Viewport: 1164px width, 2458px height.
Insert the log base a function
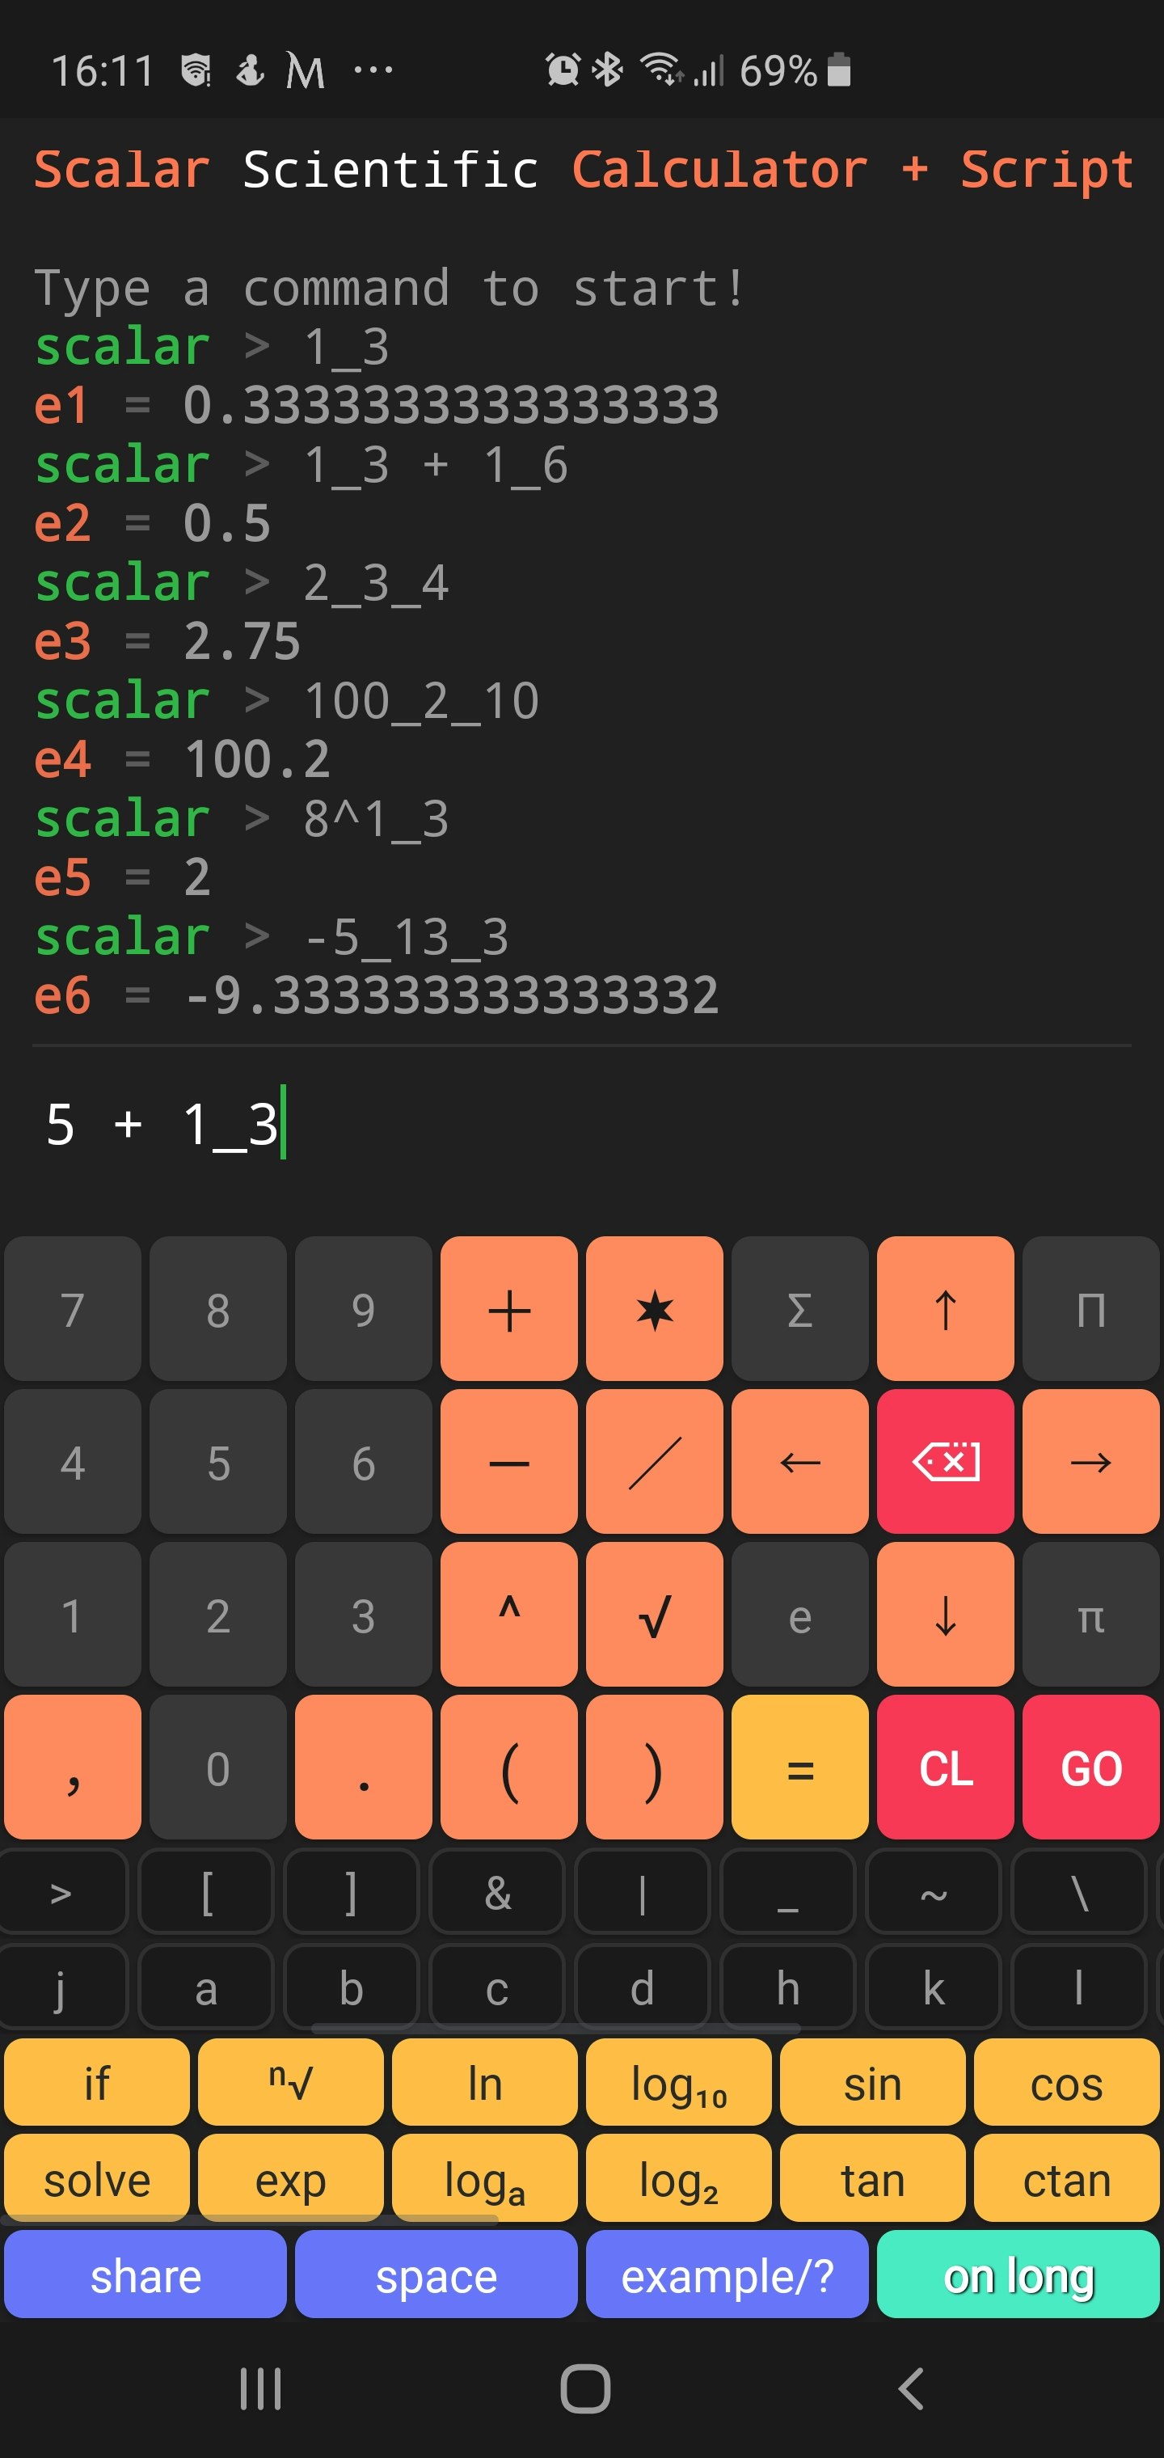click(485, 2177)
